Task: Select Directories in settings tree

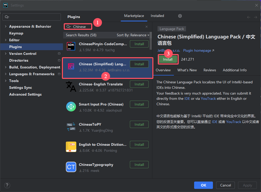Action: pos(19,60)
